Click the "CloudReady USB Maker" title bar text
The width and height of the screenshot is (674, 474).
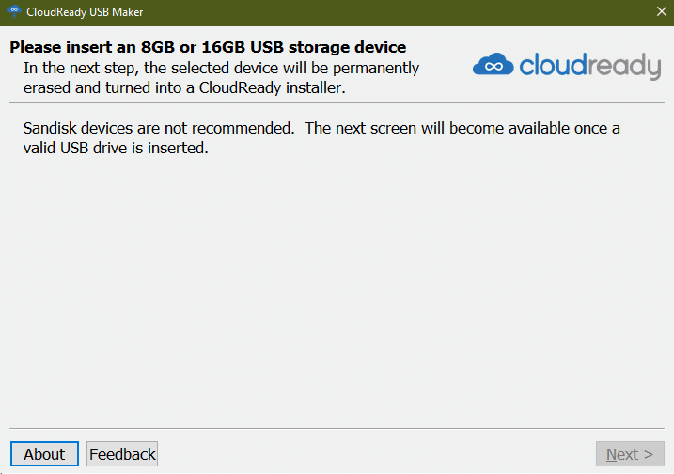click(86, 11)
